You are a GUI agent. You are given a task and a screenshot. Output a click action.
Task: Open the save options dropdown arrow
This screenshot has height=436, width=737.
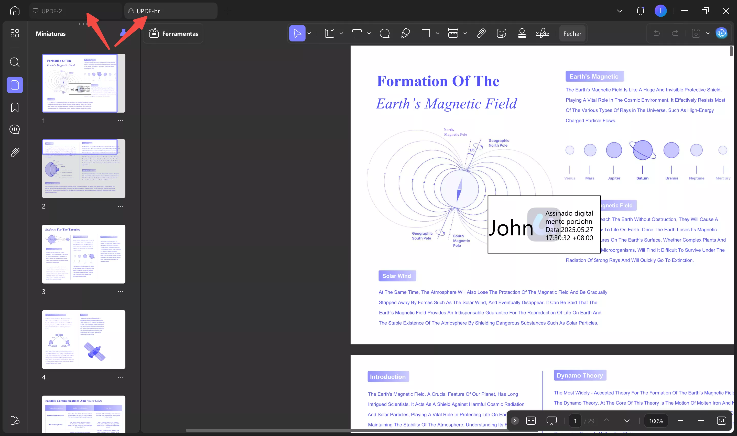[708, 34]
